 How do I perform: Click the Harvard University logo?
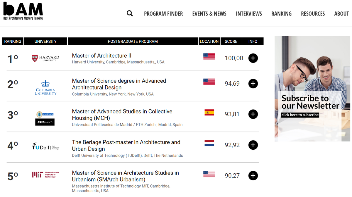(45, 58)
